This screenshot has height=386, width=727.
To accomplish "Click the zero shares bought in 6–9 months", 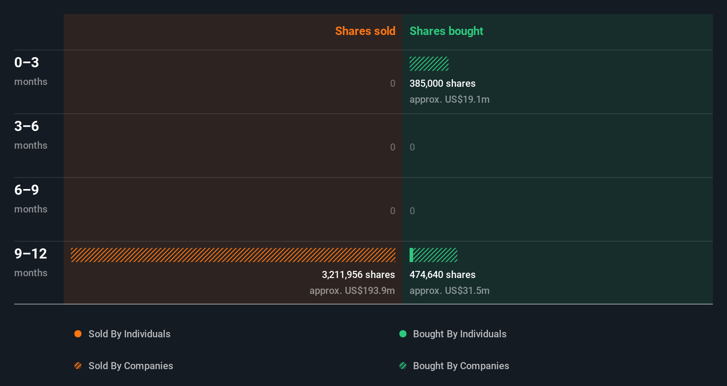I will [412, 211].
